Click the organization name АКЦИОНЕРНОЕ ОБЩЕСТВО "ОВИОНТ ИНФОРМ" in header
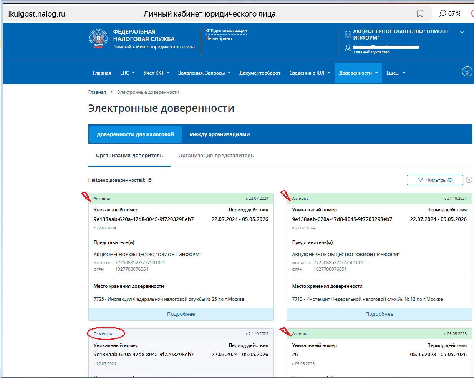The height and width of the screenshot is (378, 474). click(401, 35)
